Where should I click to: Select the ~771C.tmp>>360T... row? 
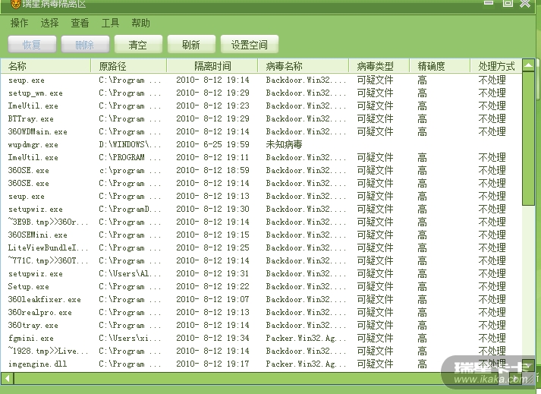(x=261, y=260)
